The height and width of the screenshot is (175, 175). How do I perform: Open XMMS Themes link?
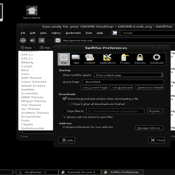point(32,97)
